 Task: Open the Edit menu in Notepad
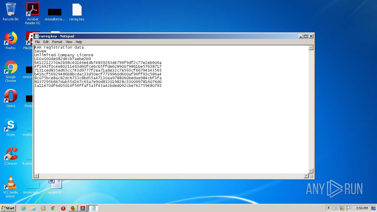(x=46, y=42)
